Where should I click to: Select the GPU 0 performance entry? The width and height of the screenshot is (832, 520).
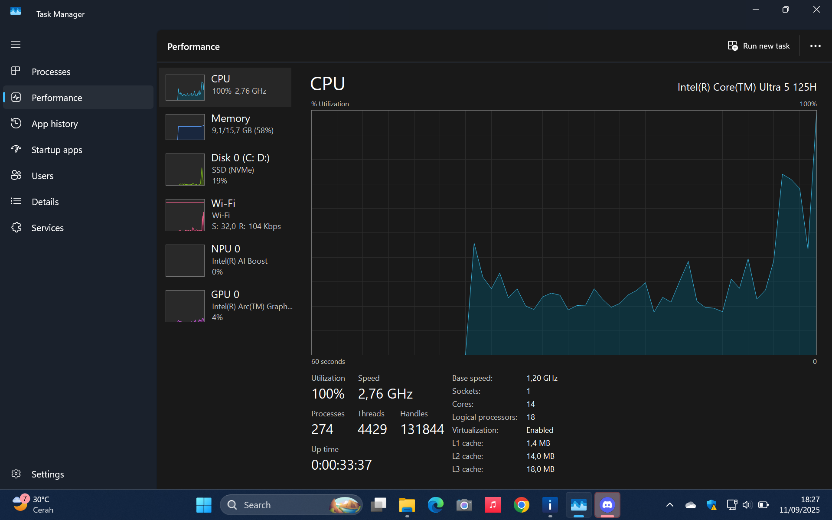tap(225, 306)
